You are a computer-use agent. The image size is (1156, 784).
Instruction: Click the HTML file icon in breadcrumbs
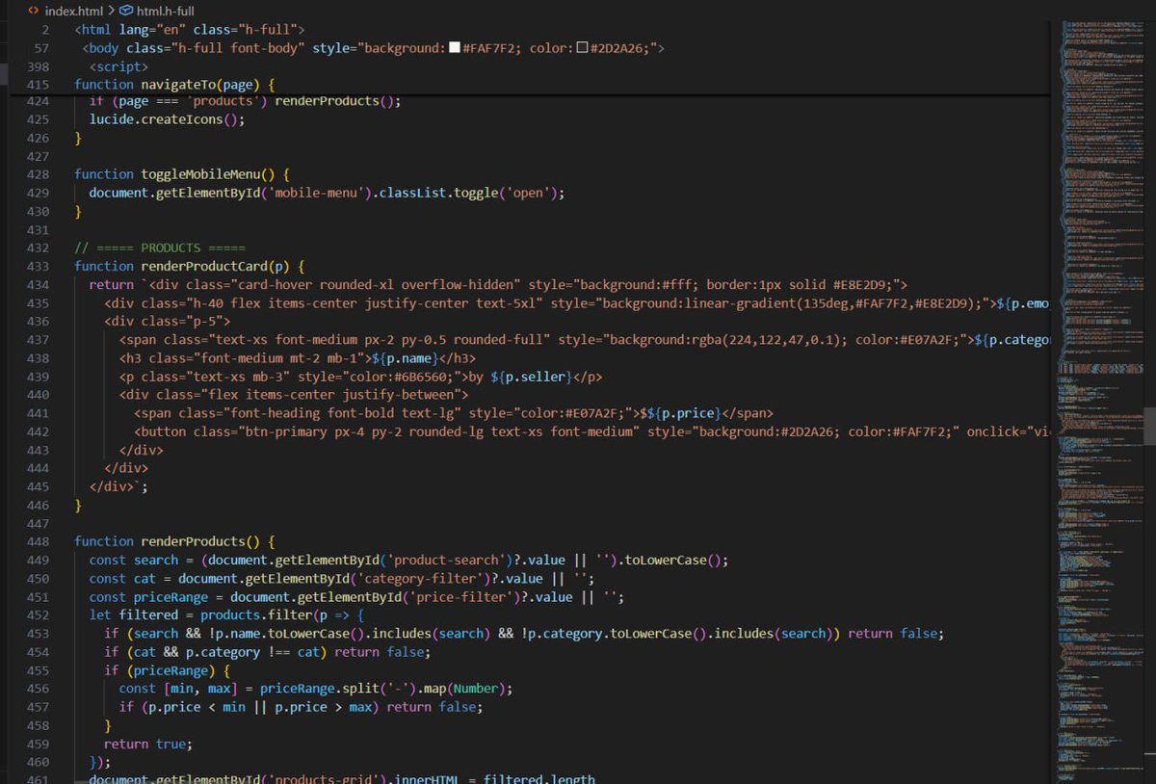point(34,11)
